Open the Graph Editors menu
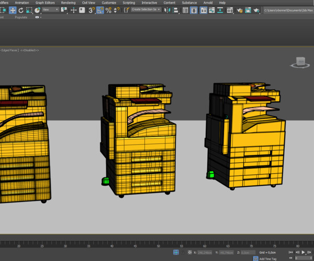Image resolution: width=314 pixels, height=261 pixels. [x=45, y=3]
